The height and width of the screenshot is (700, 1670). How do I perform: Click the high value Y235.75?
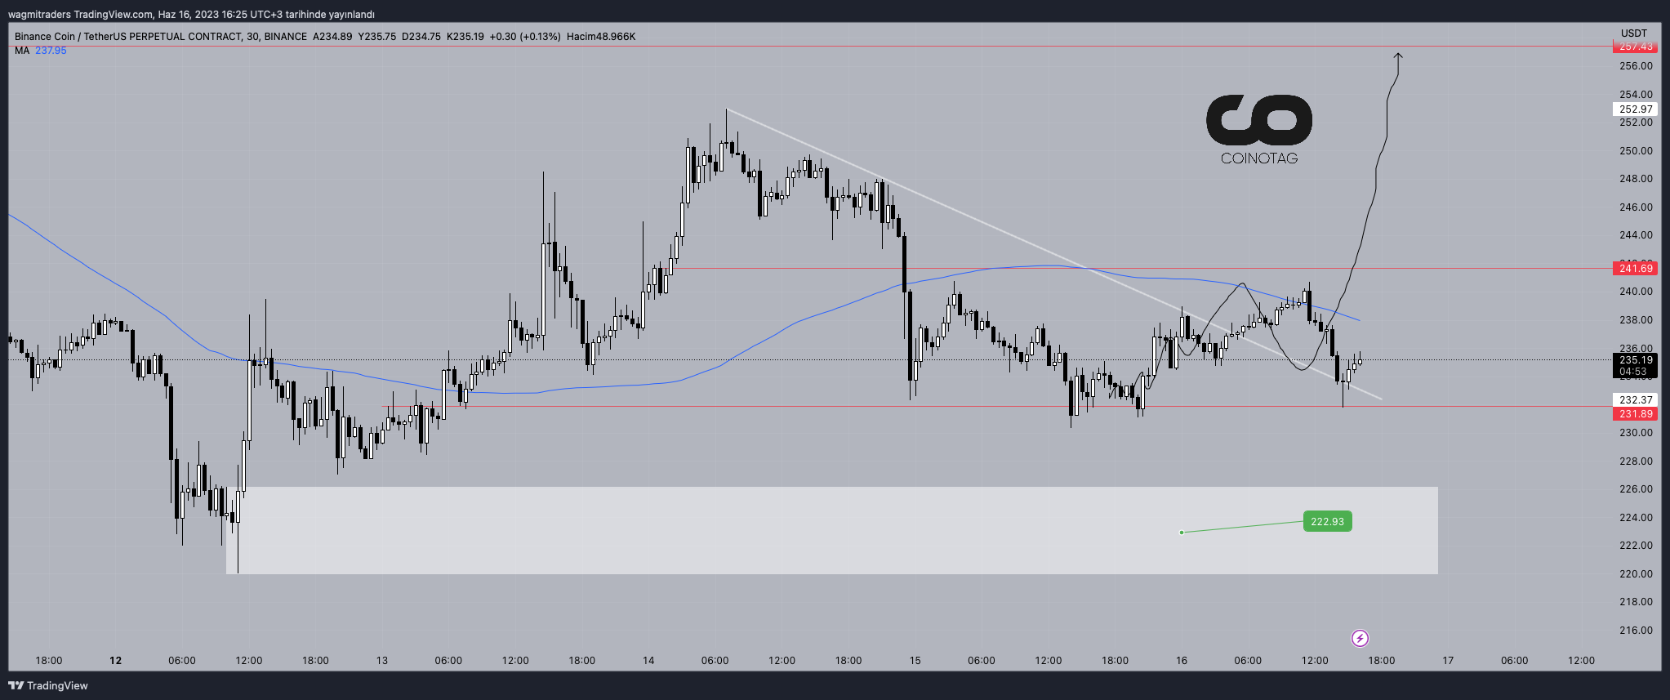377,37
